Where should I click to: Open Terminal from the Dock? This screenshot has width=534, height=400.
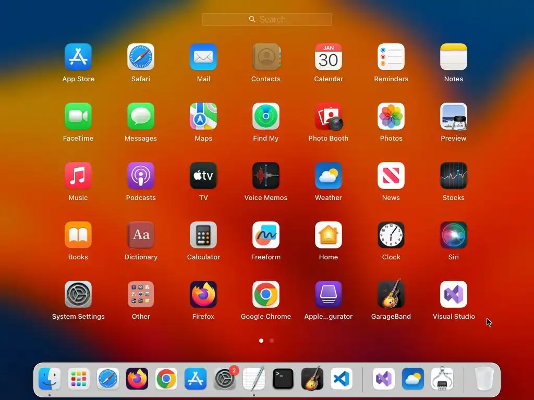pyautogui.click(x=283, y=379)
